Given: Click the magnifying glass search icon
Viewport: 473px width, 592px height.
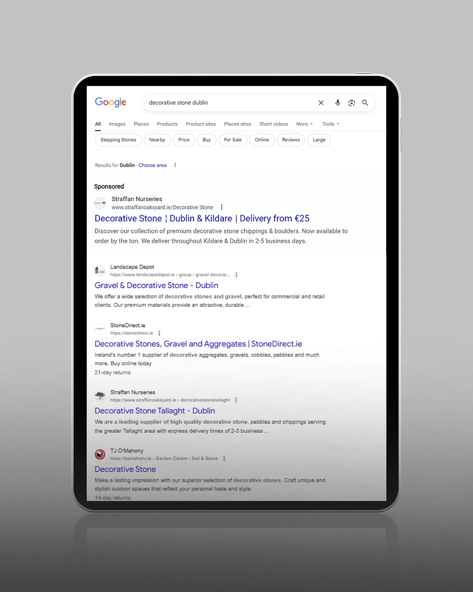Looking at the screenshot, I should pos(365,103).
